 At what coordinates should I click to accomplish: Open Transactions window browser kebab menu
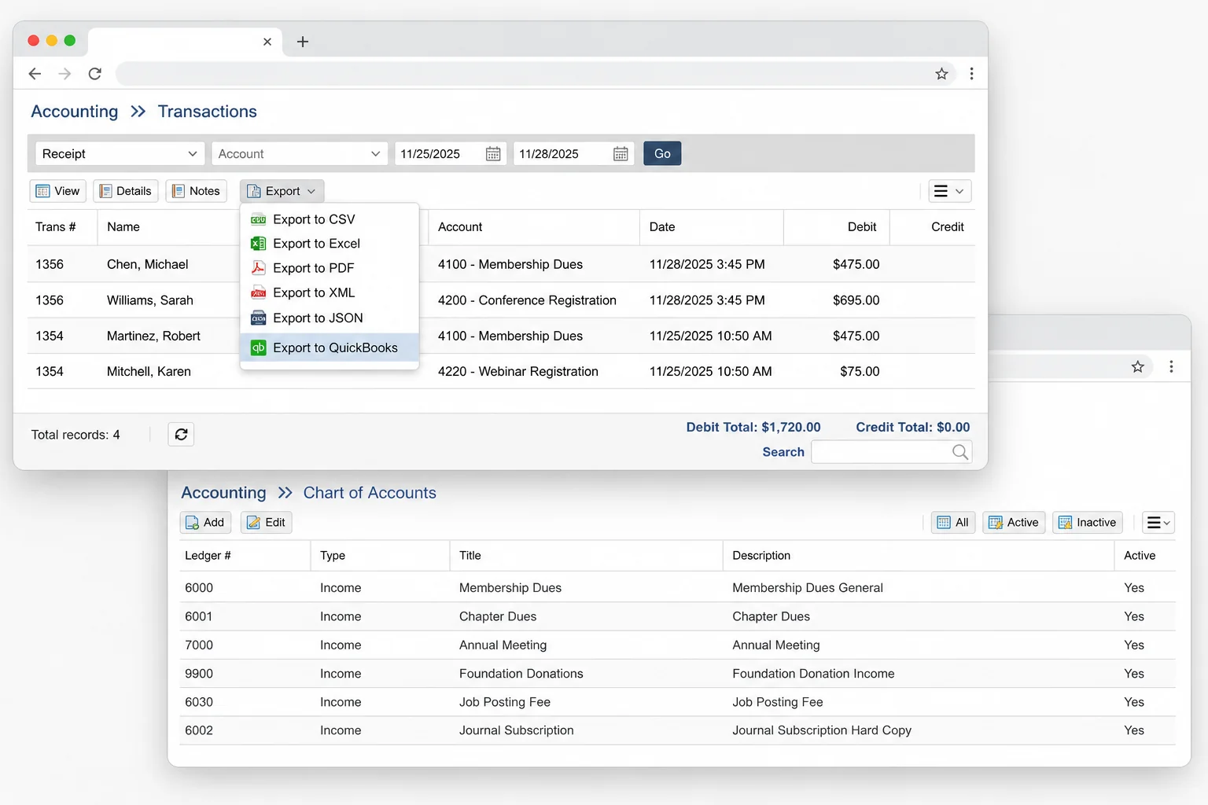click(x=971, y=74)
